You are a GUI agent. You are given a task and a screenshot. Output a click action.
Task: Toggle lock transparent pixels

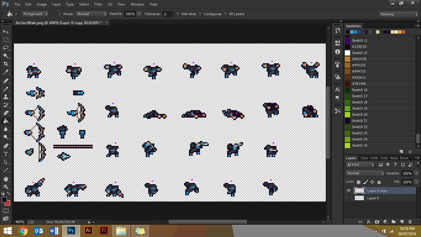358,182
